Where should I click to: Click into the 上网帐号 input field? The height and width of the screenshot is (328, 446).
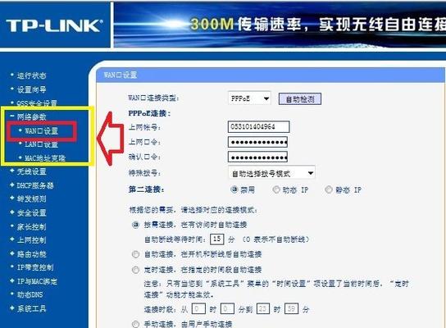click(258, 126)
